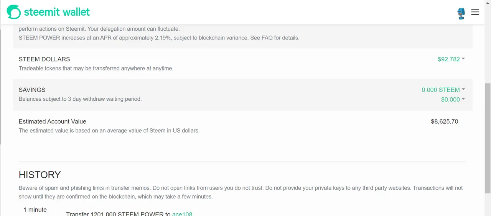Click the Estimated Account Value label
This screenshot has width=491, height=216.
point(53,121)
